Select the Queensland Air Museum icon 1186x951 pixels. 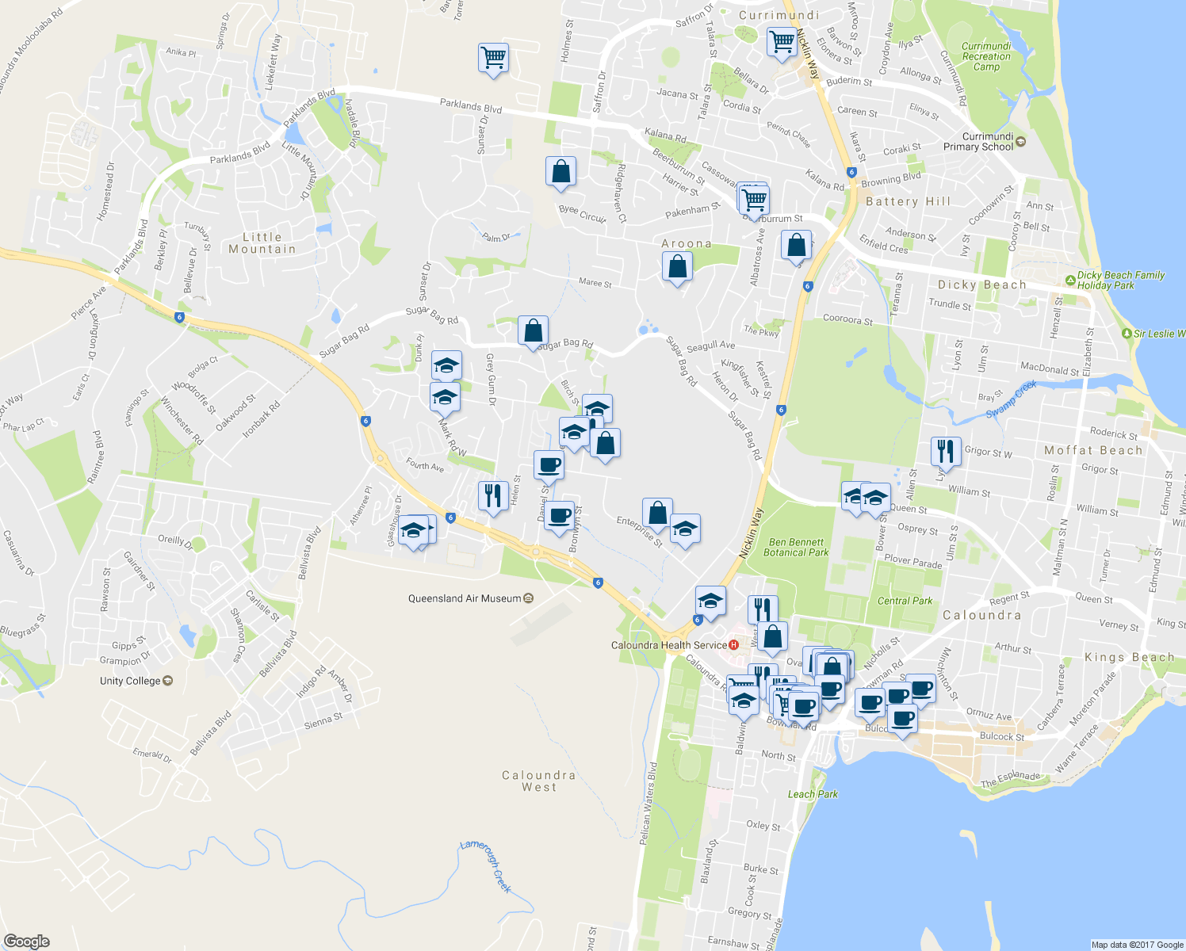(x=529, y=598)
